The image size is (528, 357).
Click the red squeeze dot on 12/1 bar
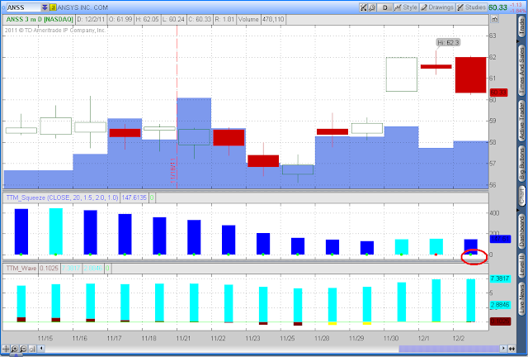(x=436, y=255)
